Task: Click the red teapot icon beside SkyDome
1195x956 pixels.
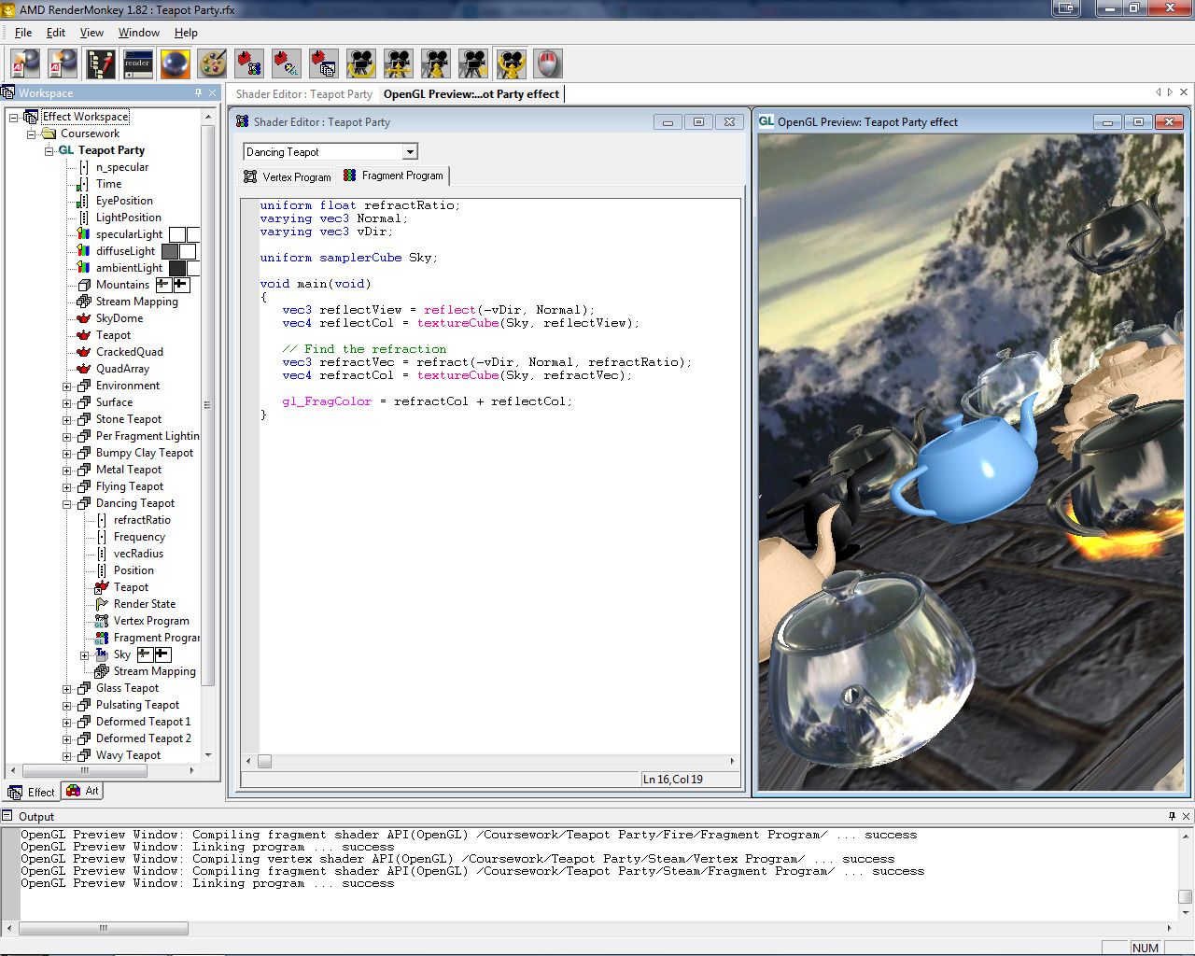Action: coord(83,318)
